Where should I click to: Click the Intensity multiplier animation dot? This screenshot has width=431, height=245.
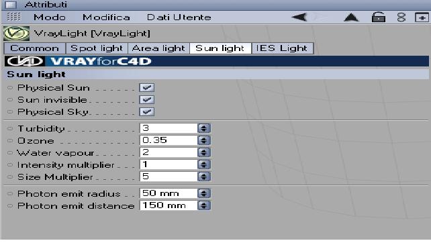[x=10, y=165]
